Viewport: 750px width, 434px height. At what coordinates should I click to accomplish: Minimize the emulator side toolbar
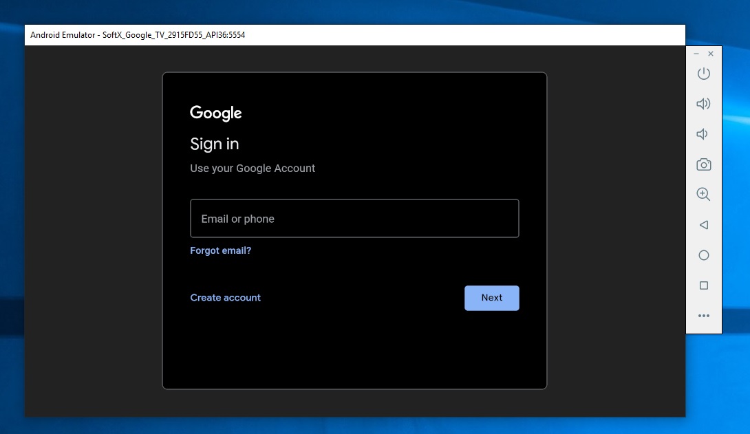(x=696, y=54)
